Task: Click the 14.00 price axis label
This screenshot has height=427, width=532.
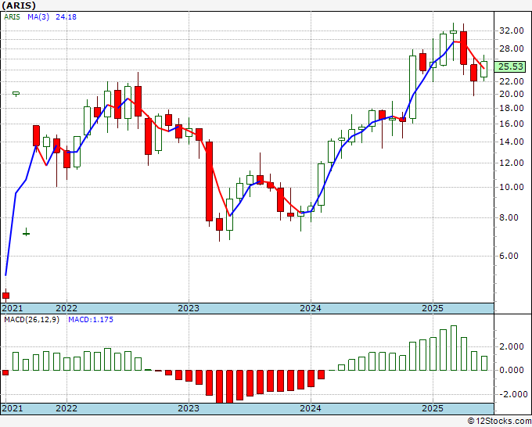Action: (512, 142)
